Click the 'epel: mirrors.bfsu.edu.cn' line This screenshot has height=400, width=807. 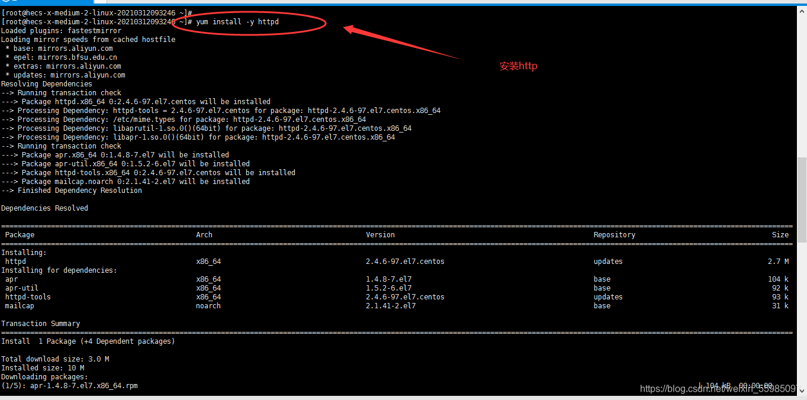point(61,57)
